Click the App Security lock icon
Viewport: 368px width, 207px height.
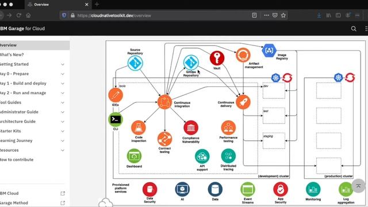[281, 189]
